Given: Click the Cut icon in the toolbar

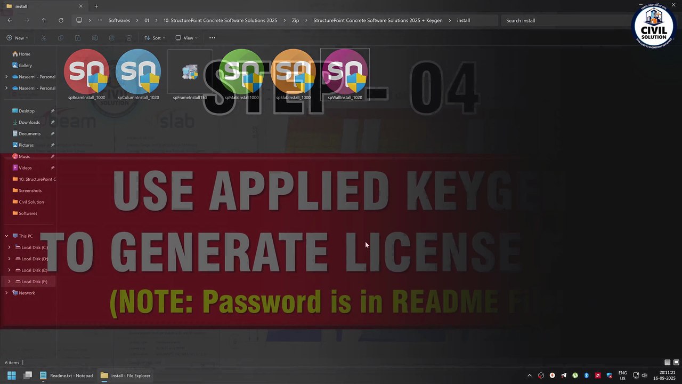Looking at the screenshot, I should (x=44, y=38).
